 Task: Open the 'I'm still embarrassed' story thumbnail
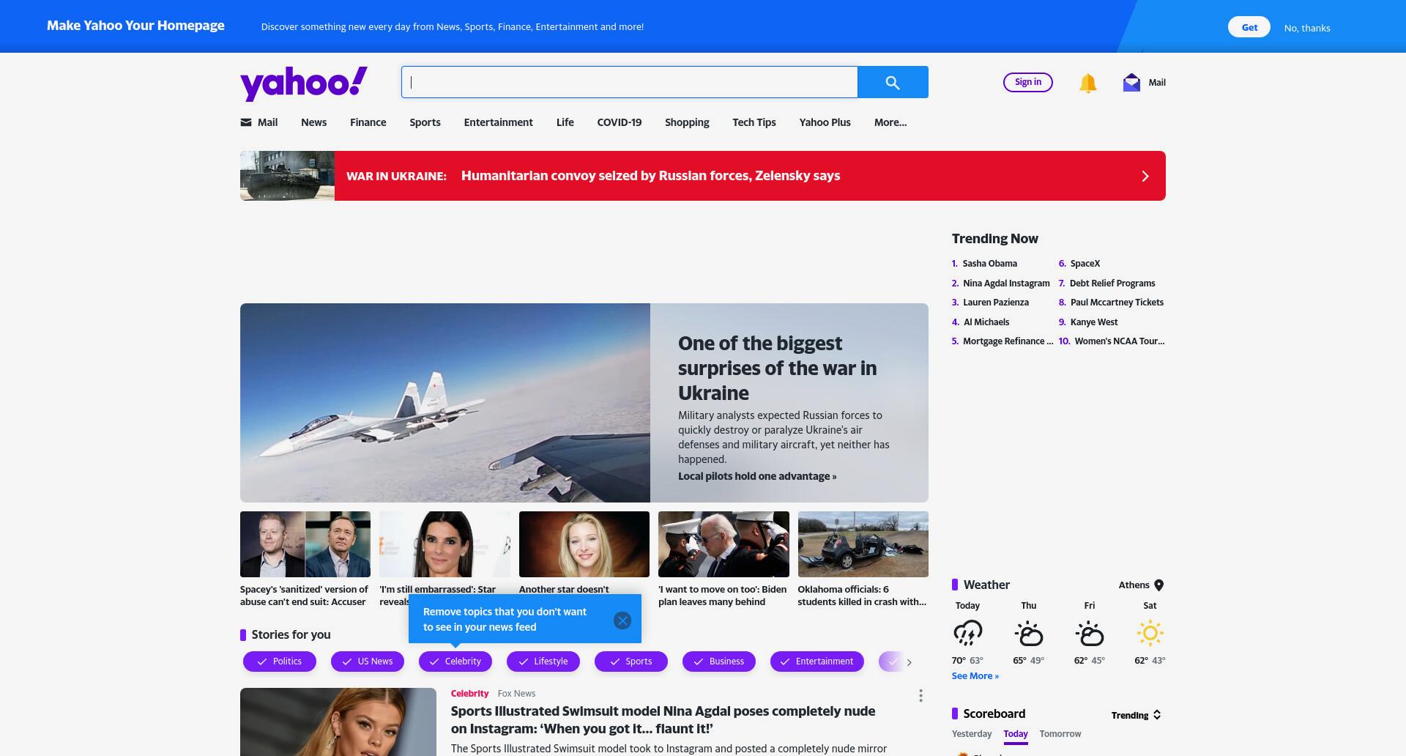445,544
